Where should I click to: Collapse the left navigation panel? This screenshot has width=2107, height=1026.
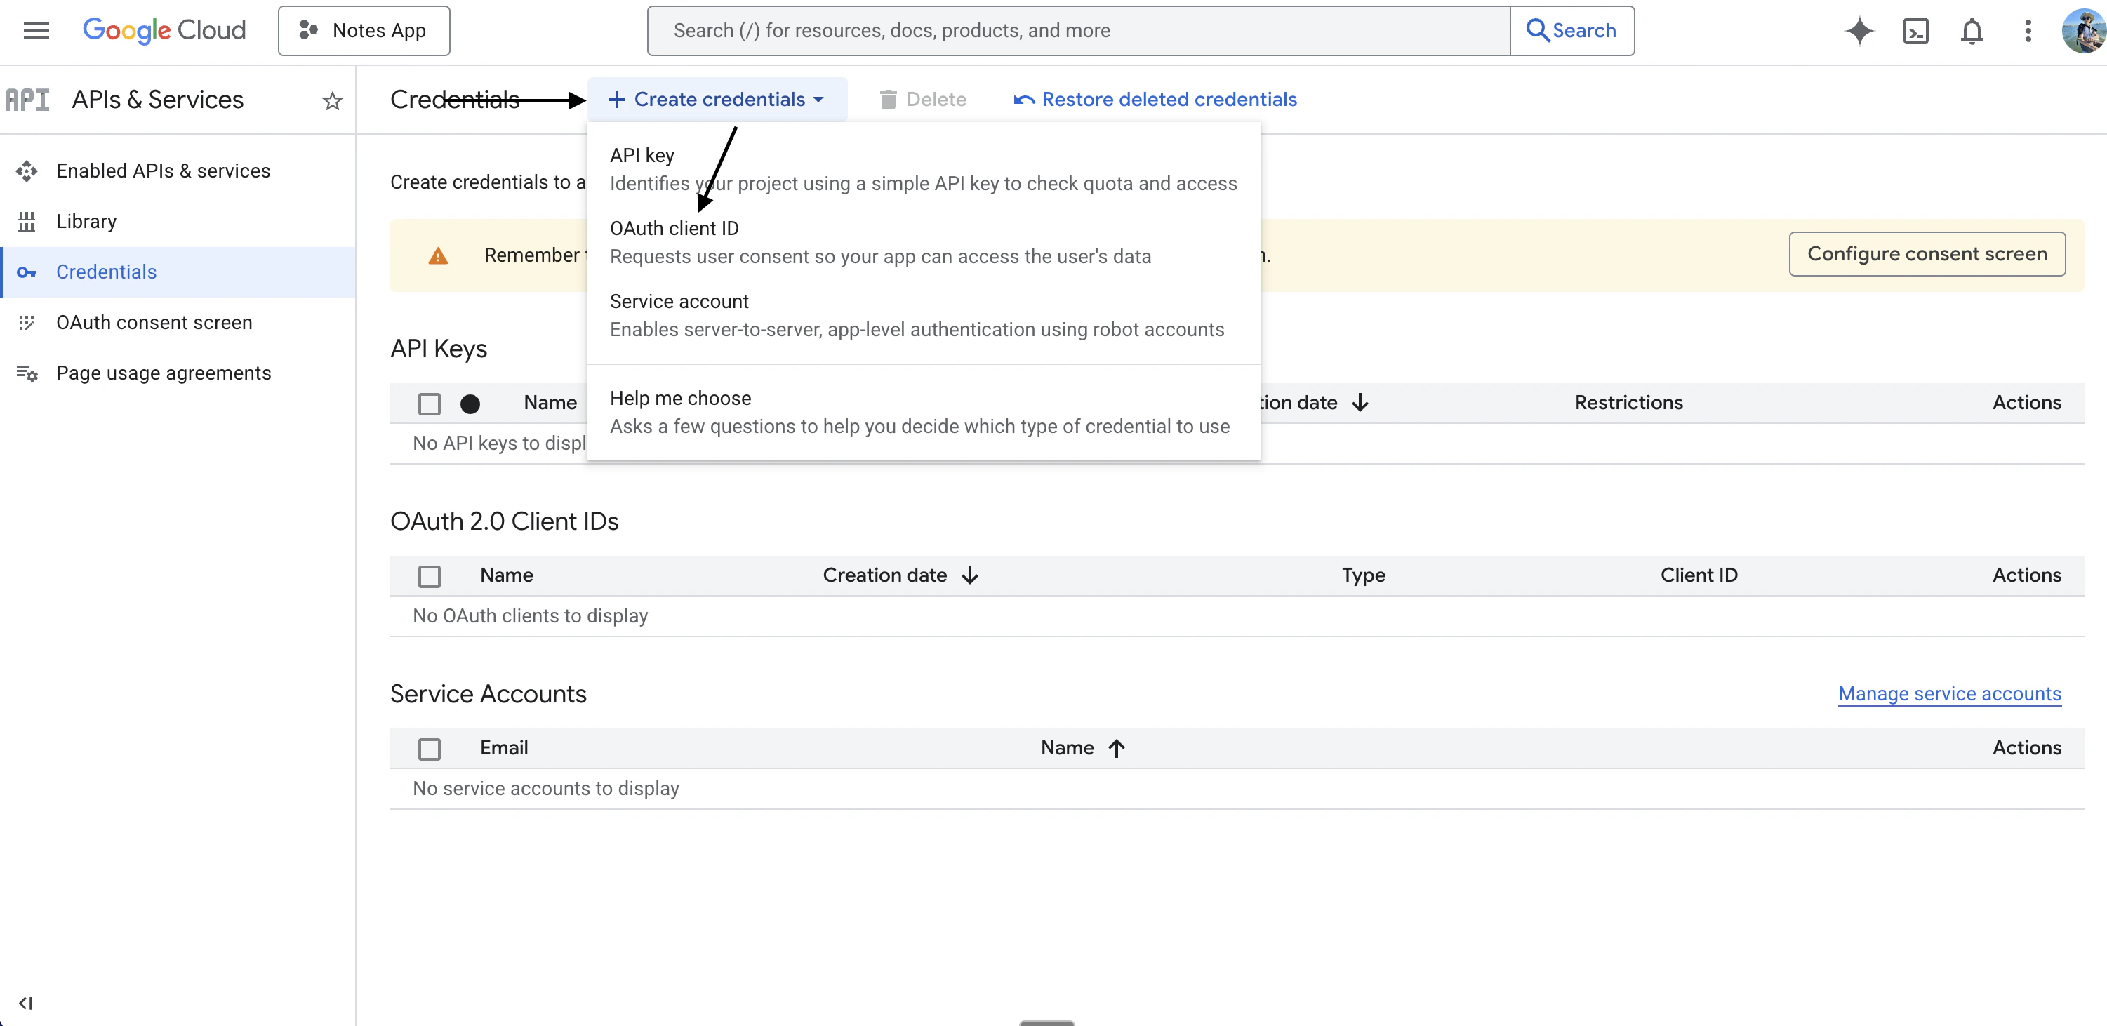click(x=26, y=1003)
